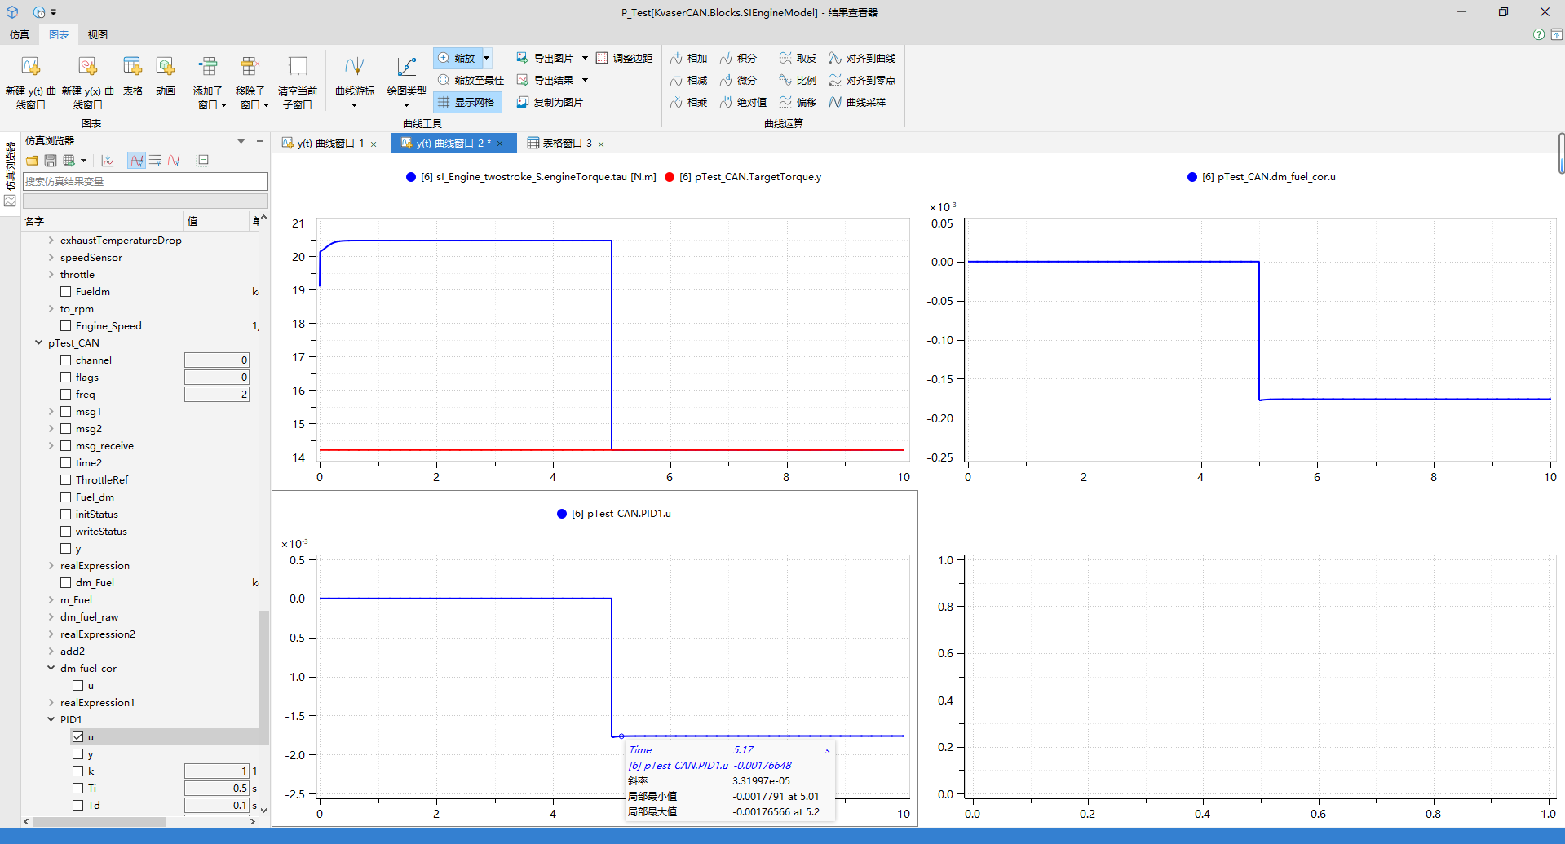The width and height of the screenshot is (1565, 844).
Task: Open the 仿真 ribbon tab
Action: pyautogui.click(x=20, y=34)
